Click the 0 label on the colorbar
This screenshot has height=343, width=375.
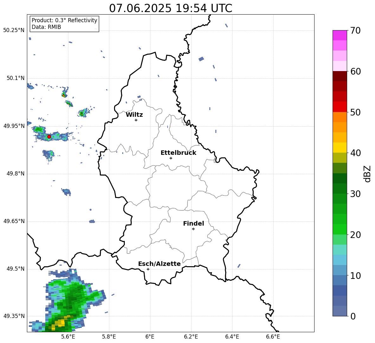click(x=353, y=316)
